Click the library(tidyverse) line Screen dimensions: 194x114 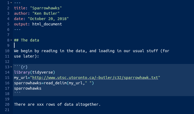34,72
